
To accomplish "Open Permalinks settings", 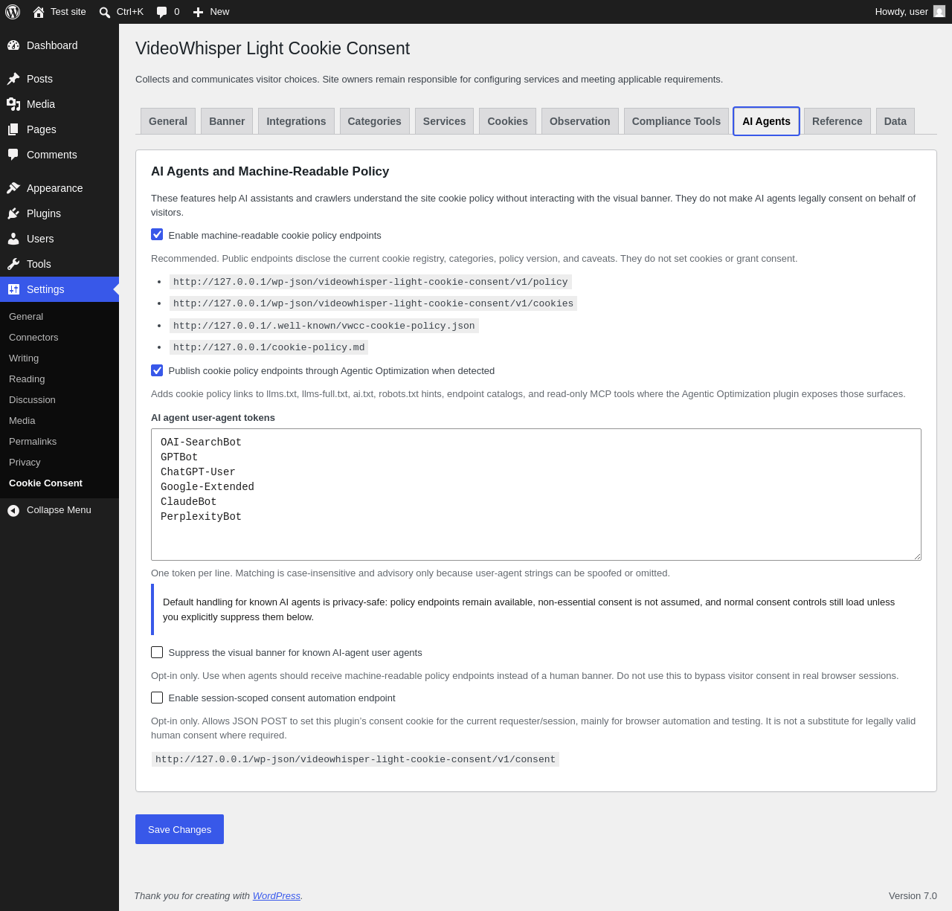I will pyautogui.click(x=33, y=442).
